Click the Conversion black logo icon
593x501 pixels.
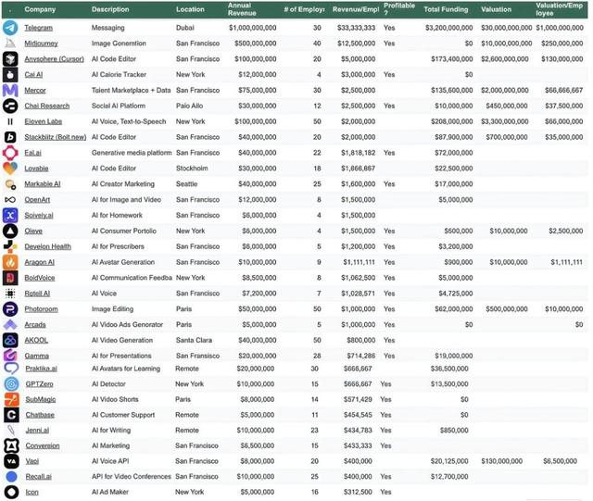[x=11, y=446]
